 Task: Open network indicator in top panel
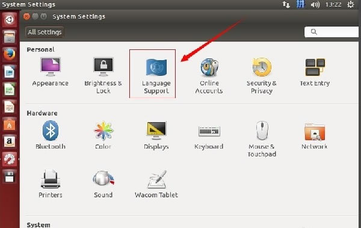286,4
